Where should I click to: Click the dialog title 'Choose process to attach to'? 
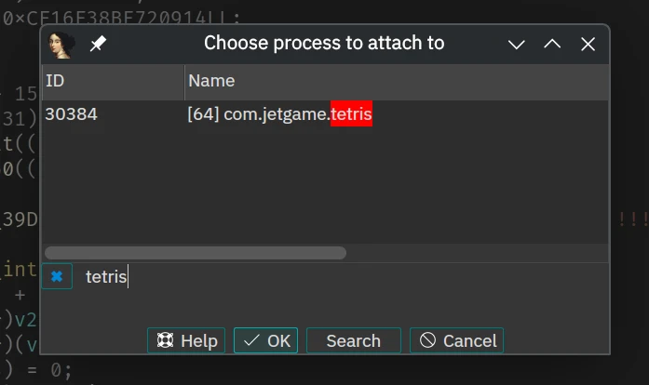point(324,44)
